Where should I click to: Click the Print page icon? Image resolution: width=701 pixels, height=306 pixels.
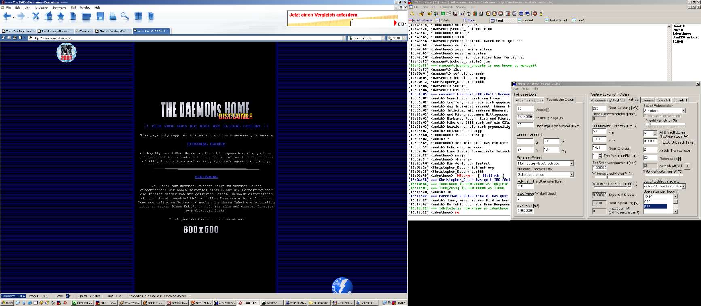[113, 17]
